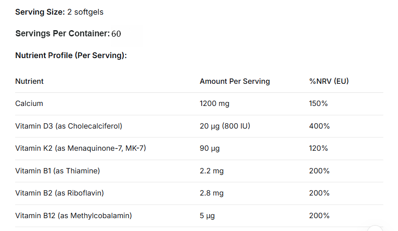Select the Vitamin B12 (as Methylcobalamin) label
This screenshot has height=231, width=398.
point(73,216)
